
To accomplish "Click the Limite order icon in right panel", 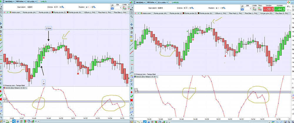I will (x=254, y=9).
